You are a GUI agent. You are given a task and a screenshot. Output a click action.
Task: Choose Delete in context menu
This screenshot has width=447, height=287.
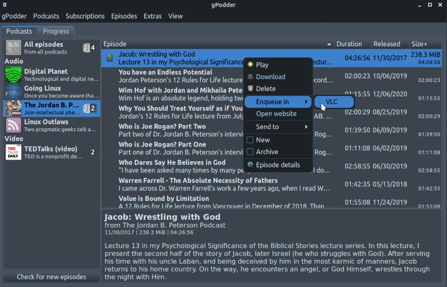pyautogui.click(x=279, y=89)
